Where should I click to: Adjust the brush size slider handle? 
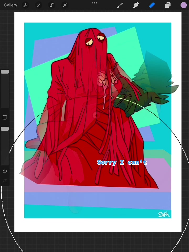(x=5, y=72)
